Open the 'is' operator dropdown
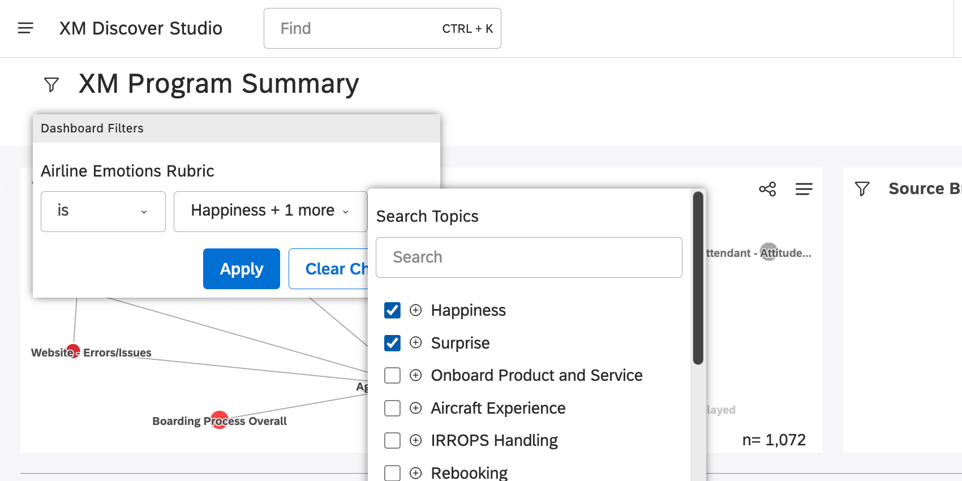 [103, 212]
